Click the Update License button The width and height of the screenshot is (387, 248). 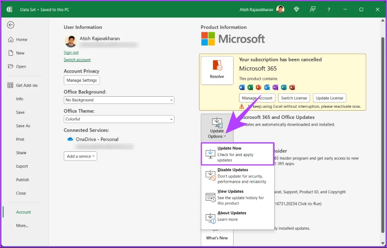pyautogui.click(x=329, y=98)
